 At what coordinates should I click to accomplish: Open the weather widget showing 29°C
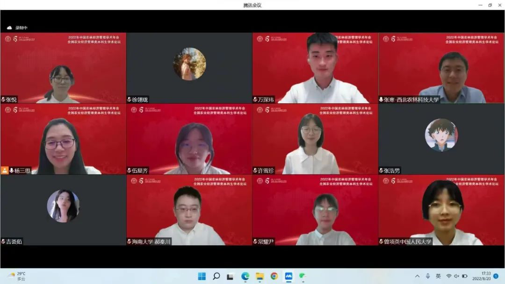(x=16, y=276)
